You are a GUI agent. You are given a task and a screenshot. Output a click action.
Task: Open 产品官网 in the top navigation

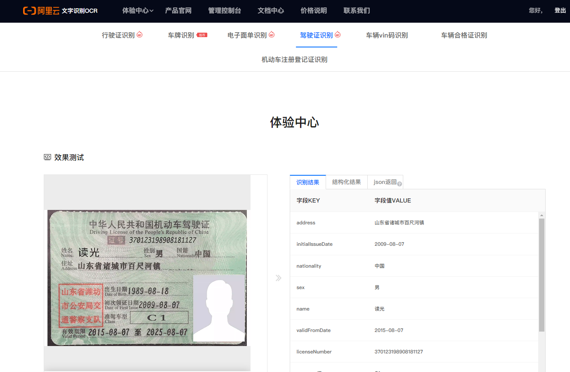click(178, 11)
